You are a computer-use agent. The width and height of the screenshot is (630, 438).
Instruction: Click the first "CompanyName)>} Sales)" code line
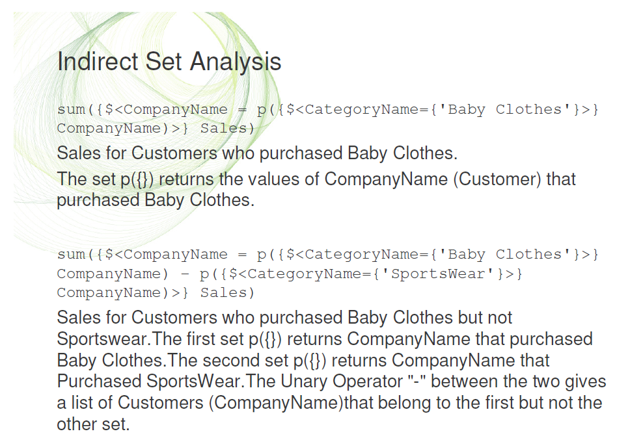tap(156, 128)
